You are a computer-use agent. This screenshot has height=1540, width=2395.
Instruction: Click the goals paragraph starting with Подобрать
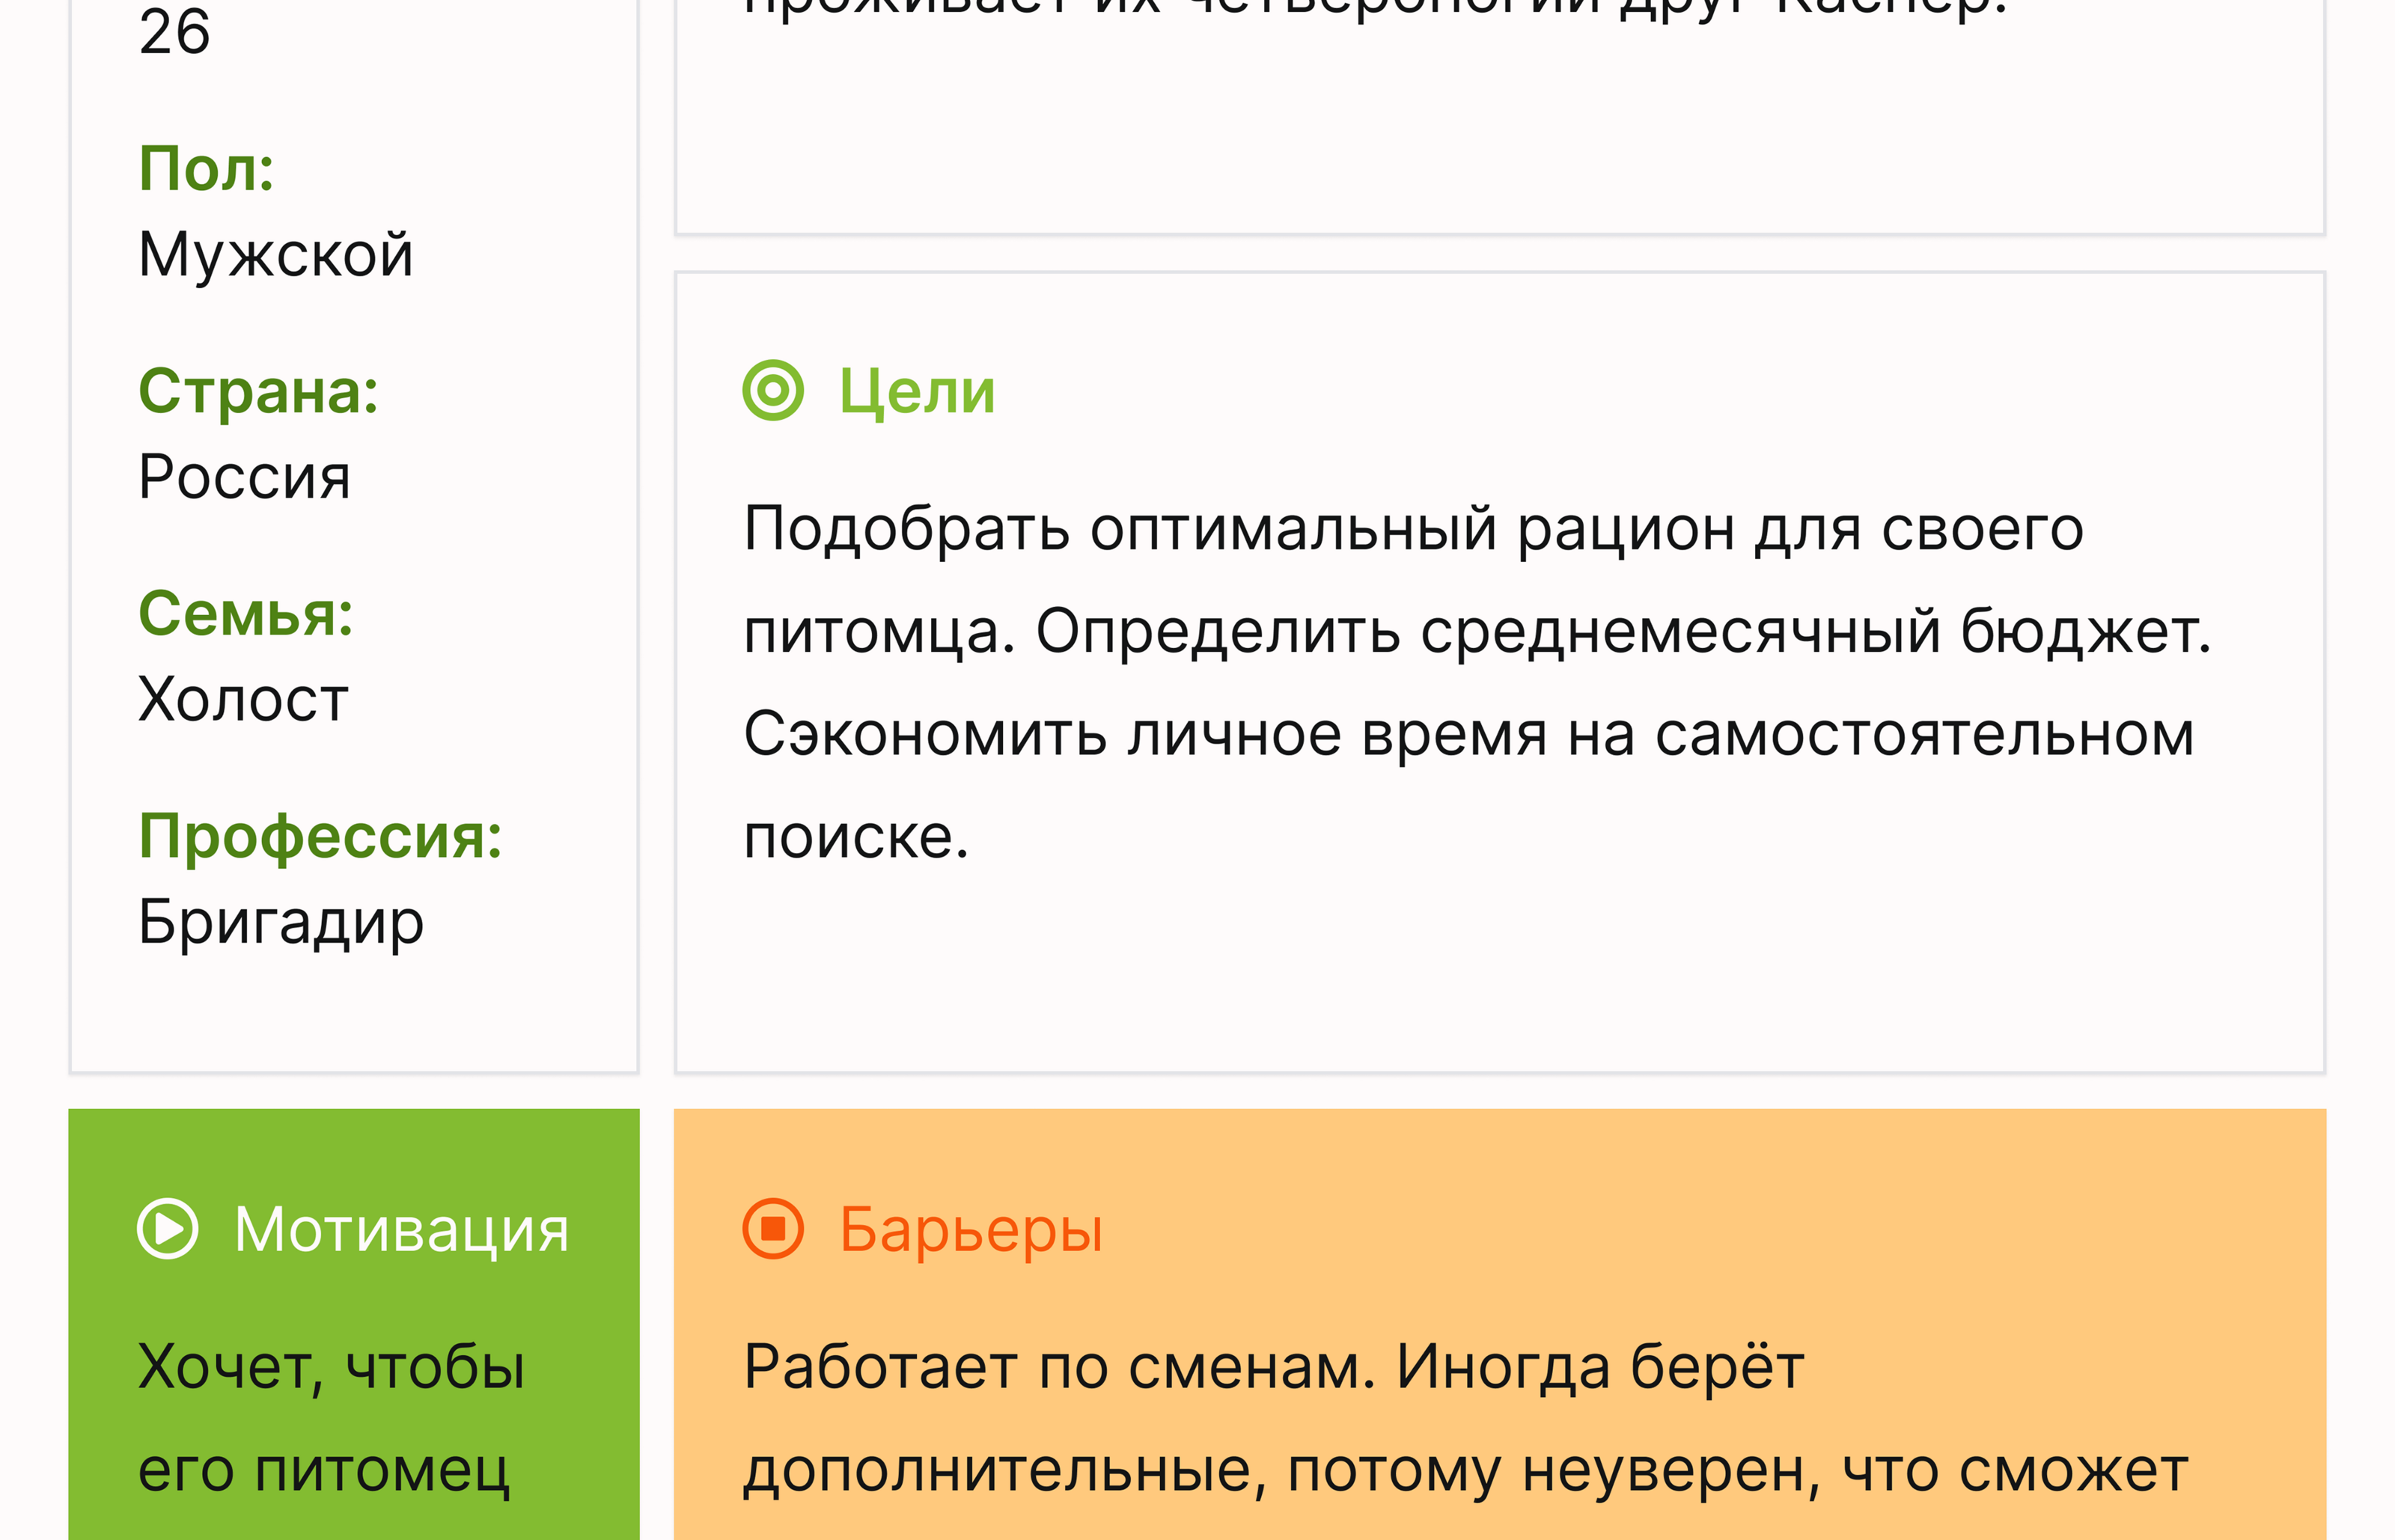click(x=1412, y=528)
